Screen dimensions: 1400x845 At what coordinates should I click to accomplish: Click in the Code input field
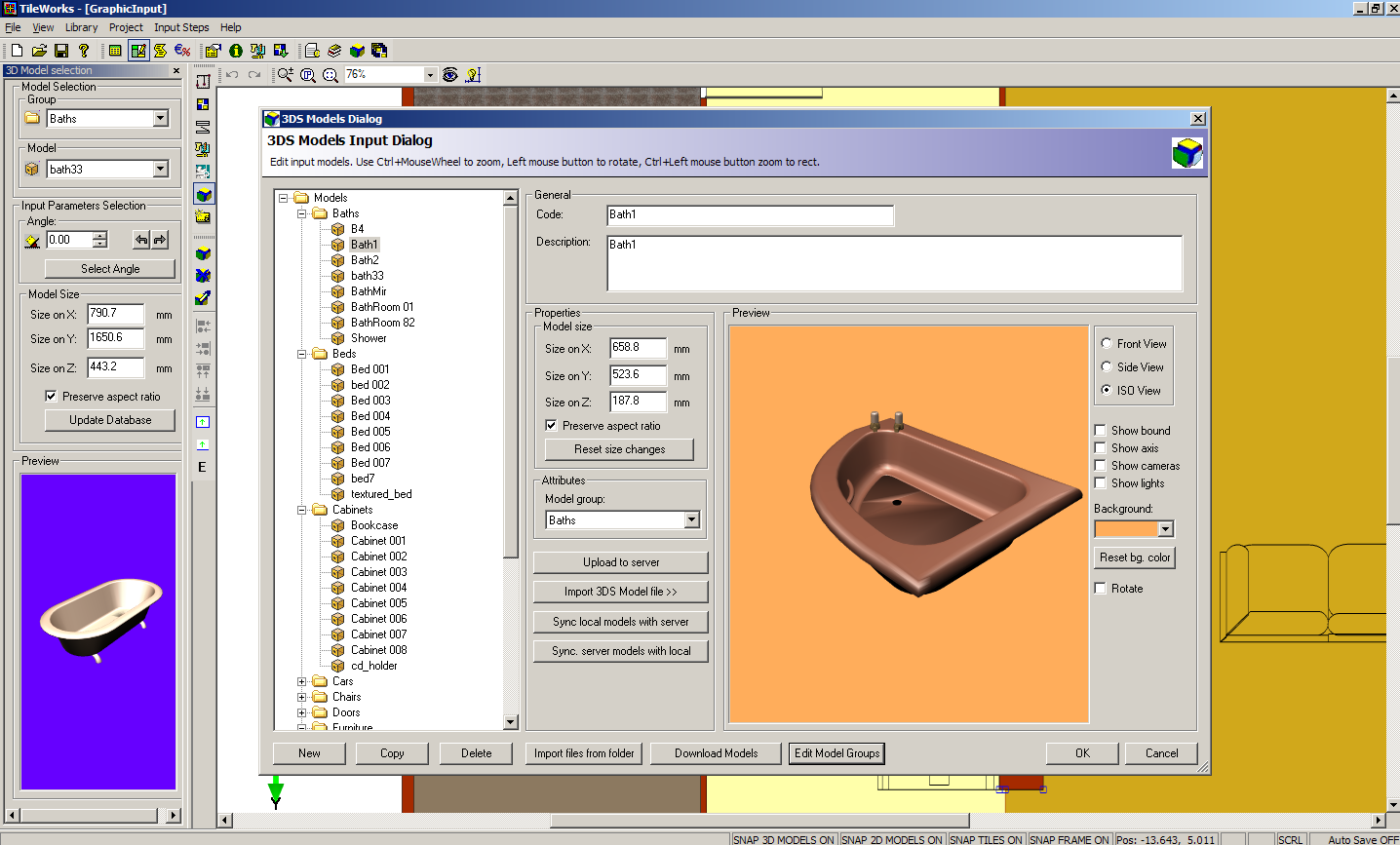(750, 214)
